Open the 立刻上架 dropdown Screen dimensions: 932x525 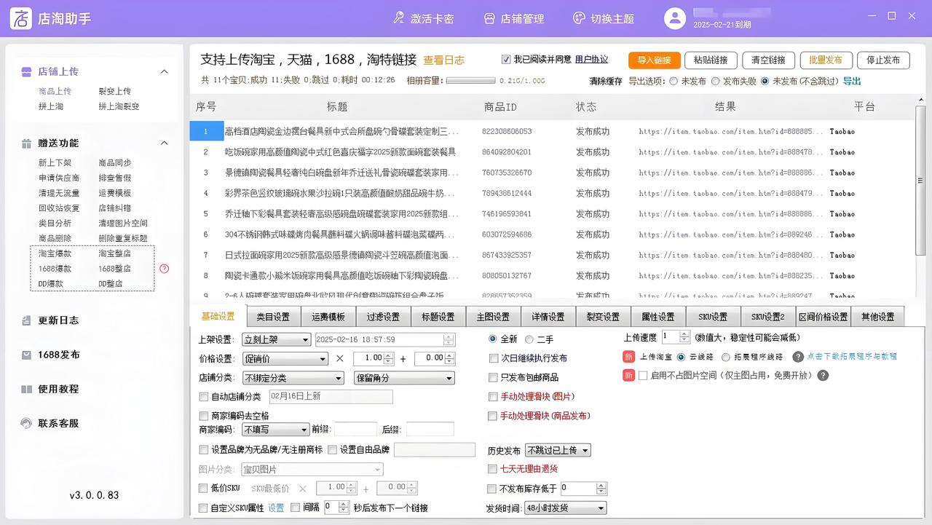277,340
